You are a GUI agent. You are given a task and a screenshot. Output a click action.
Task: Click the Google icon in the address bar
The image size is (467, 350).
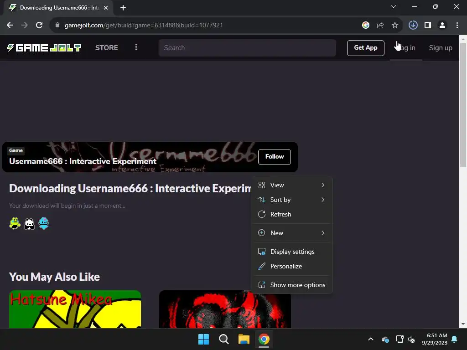click(x=365, y=26)
